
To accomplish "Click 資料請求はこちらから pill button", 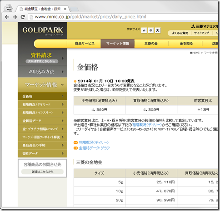I will pos(42,61).
